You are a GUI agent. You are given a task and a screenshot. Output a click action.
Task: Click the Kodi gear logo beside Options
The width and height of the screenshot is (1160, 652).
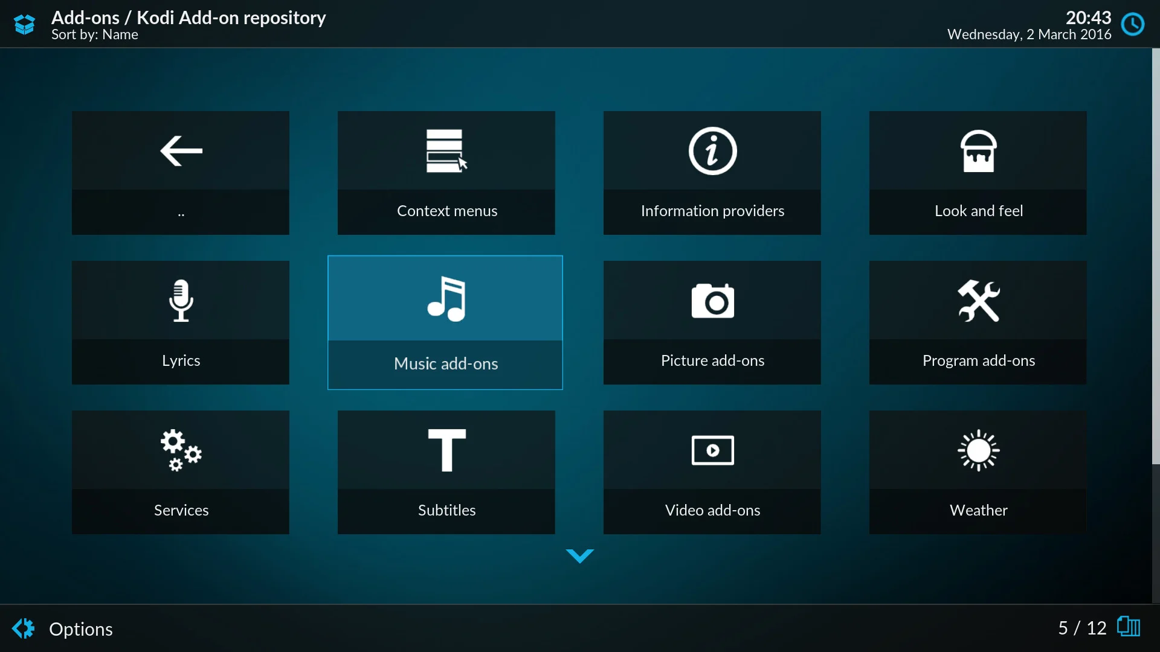24,628
